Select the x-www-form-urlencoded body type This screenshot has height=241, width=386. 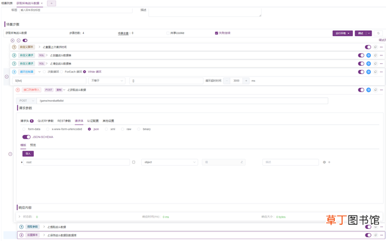click(48, 129)
